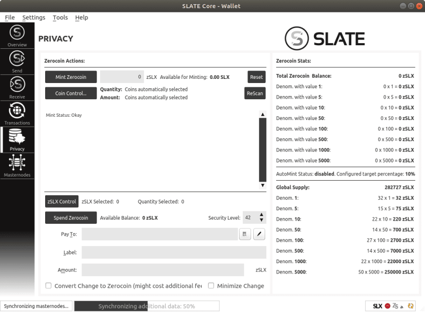425x312 pixels.
Task: Click the mint amount input field
Action: pyautogui.click(x=122, y=77)
